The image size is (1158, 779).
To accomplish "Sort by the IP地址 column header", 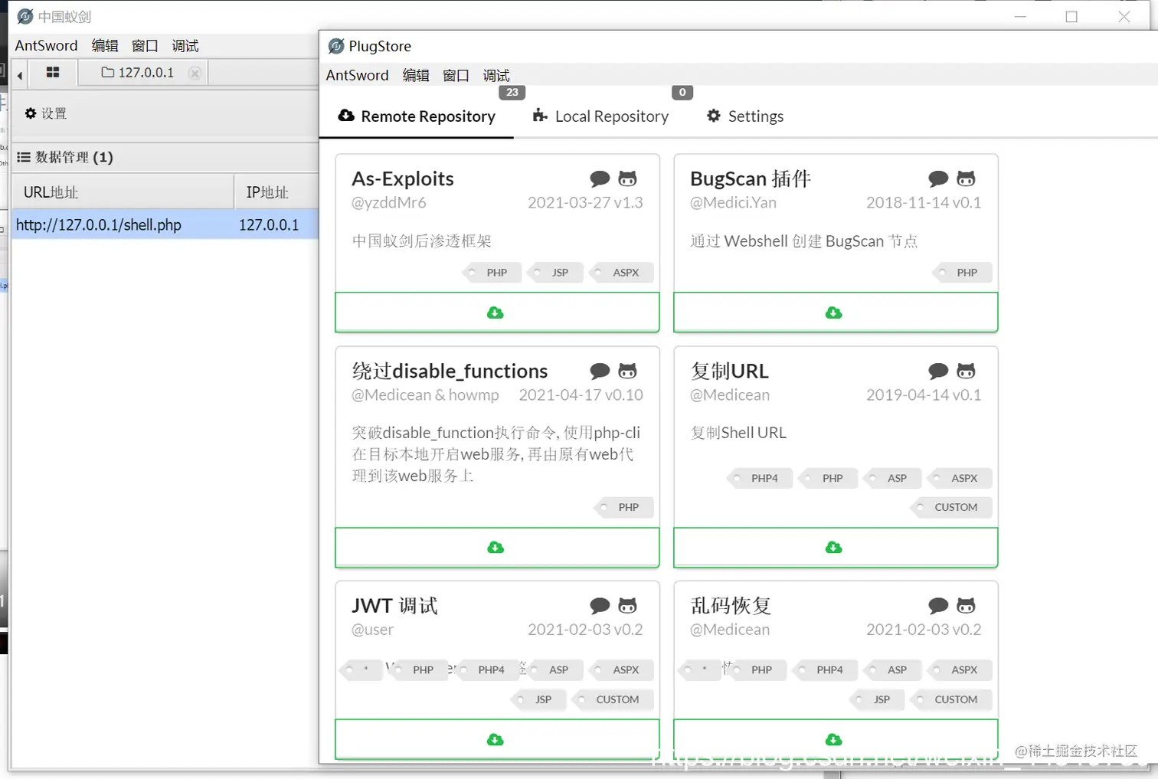I will coord(276,191).
